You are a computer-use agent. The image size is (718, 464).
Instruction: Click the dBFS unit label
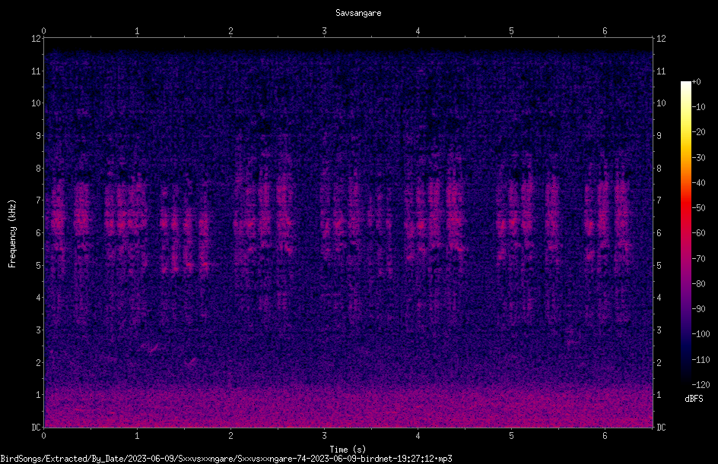pyautogui.click(x=694, y=399)
